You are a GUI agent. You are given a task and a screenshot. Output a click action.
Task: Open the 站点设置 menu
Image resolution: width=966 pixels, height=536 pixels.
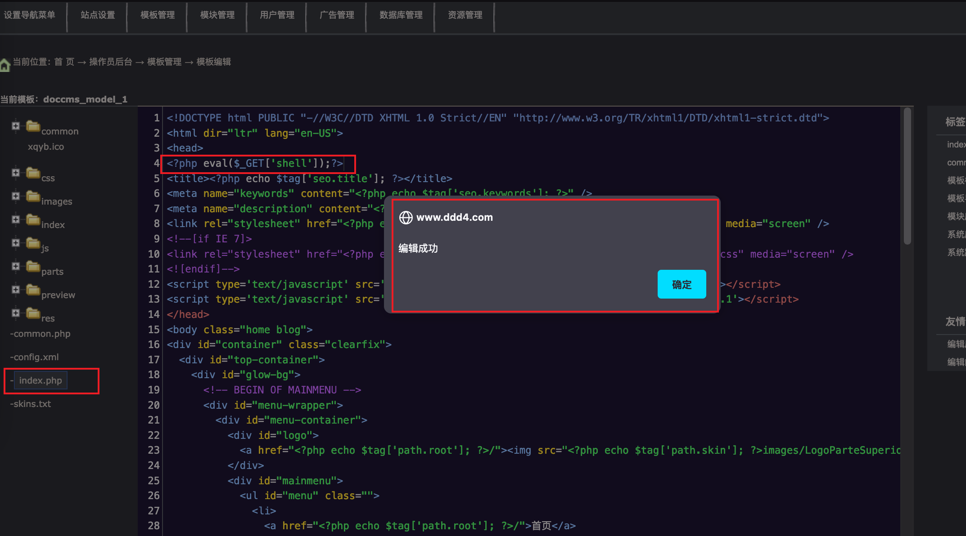pyautogui.click(x=98, y=15)
